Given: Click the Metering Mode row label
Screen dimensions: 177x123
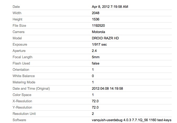Looking at the screenshot, I should pyautogui.click(x=24, y=82).
